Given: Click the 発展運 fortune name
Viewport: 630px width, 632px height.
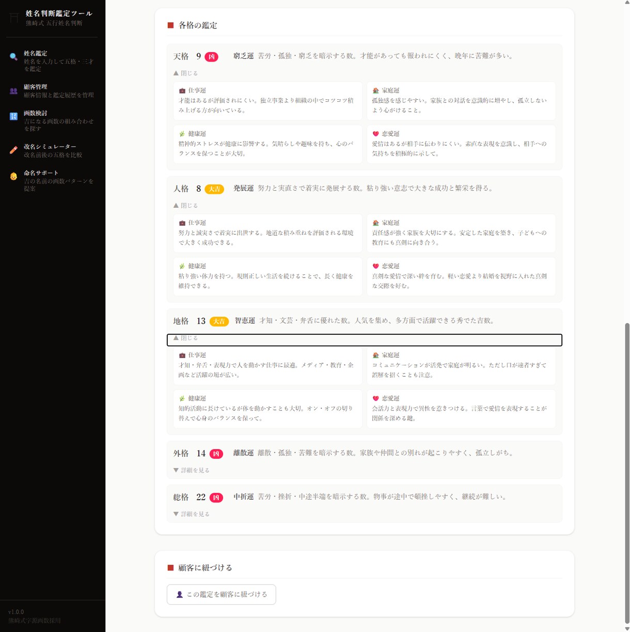Looking at the screenshot, I should tap(243, 188).
